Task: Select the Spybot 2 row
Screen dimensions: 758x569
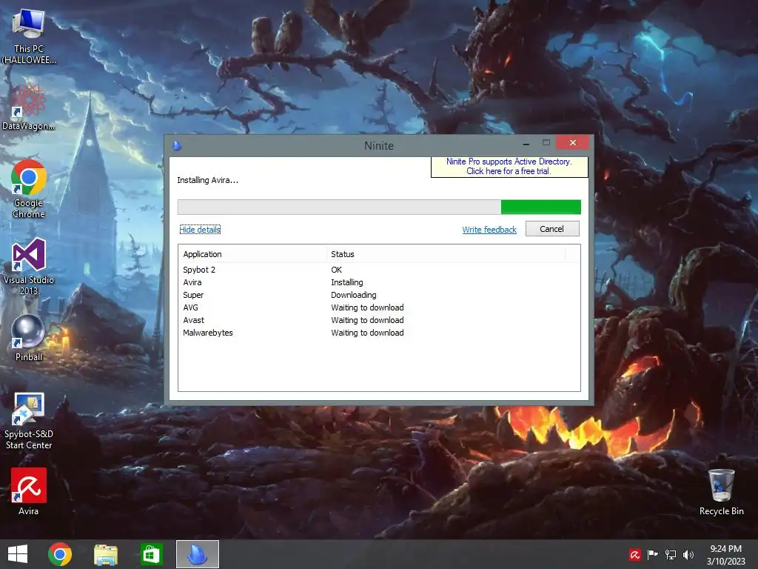Action: 379,270
